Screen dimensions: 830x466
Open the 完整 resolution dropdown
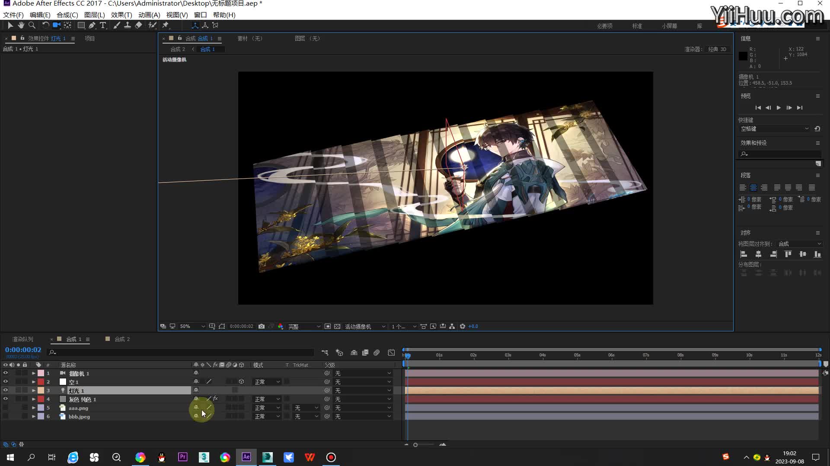point(304,327)
